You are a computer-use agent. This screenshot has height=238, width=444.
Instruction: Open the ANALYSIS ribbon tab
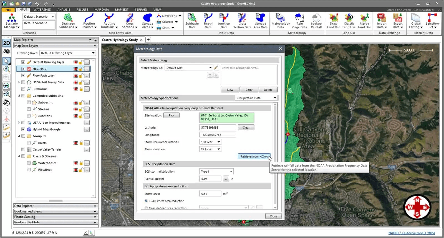(64, 9)
